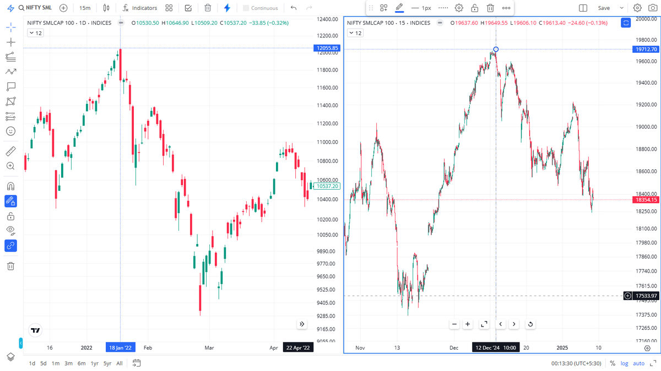Viewport: 661px width, 371px height.
Task: Open the Indicators dialog
Action: coord(140,8)
